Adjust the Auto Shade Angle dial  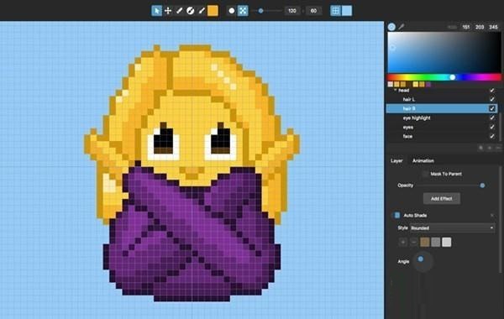tap(423, 262)
